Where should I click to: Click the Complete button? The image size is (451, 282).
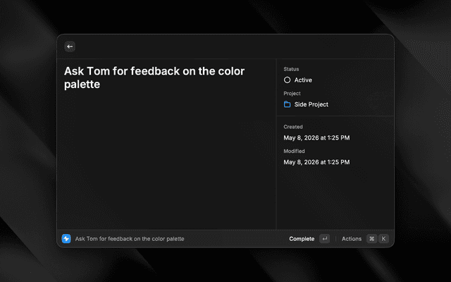[302, 239]
